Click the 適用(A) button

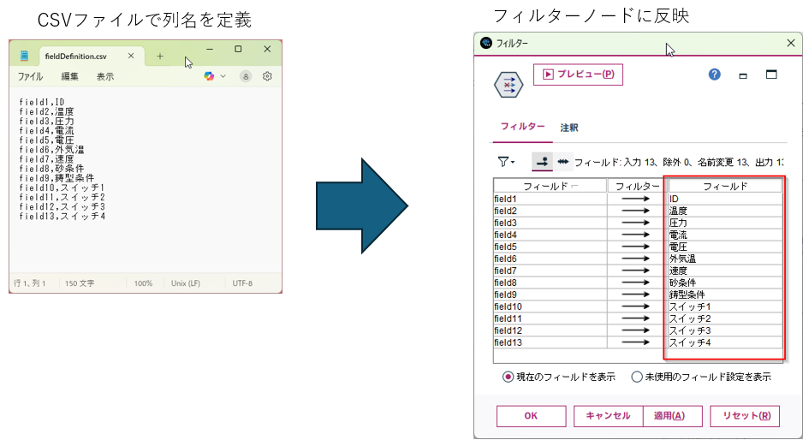673,416
